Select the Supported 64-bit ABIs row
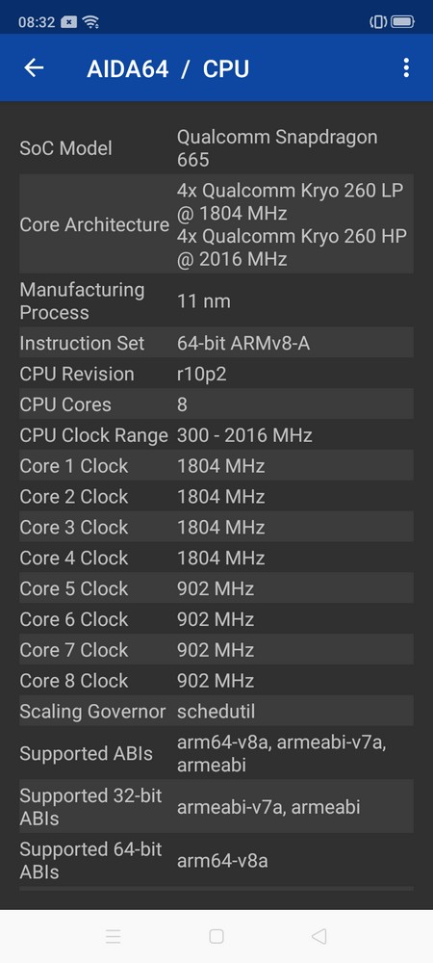 216,860
